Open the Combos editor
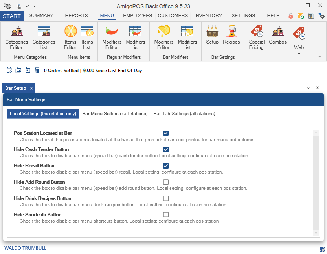Image resolution: width=327 pixels, height=254 pixels. tap(277, 35)
